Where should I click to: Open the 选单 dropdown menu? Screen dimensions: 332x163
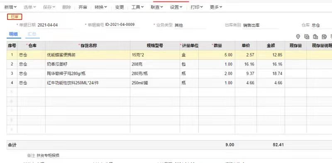click(29, 7)
